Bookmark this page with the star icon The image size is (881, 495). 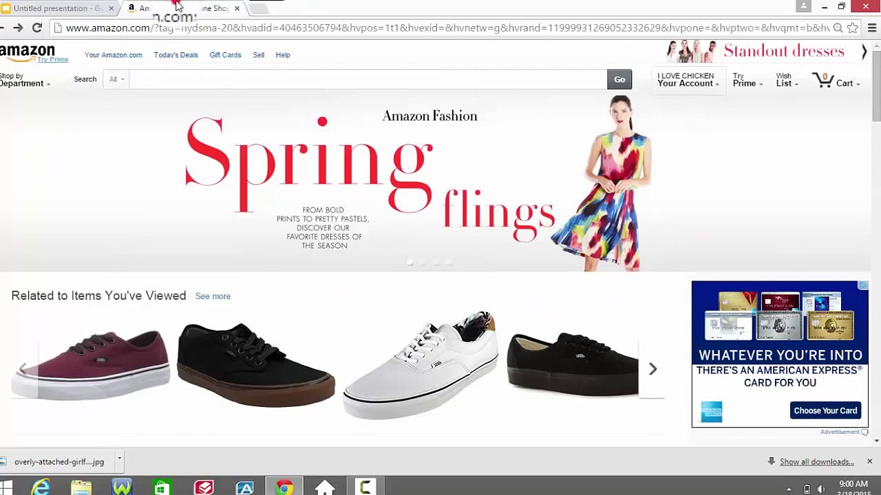point(853,27)
